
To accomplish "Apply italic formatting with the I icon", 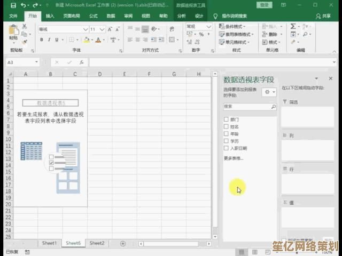I will click(x=49, y=39).
